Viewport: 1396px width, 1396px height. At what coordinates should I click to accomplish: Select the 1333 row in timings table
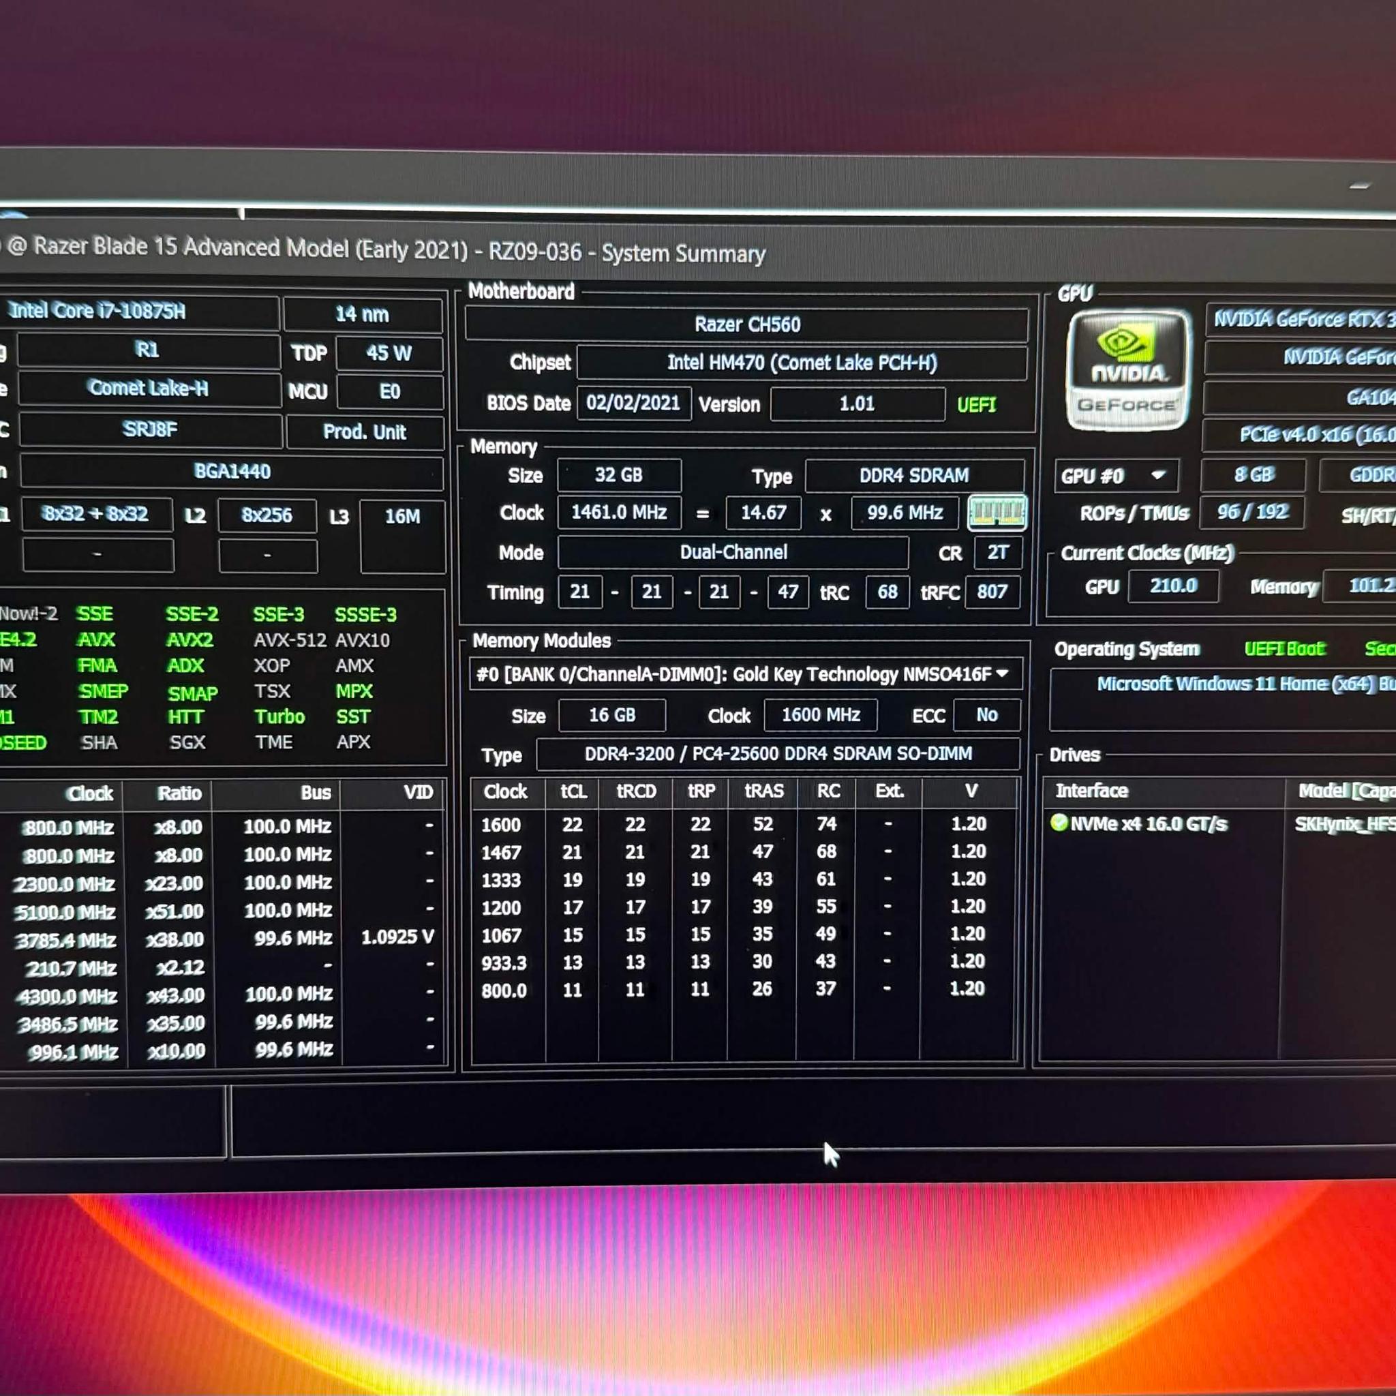744,879
